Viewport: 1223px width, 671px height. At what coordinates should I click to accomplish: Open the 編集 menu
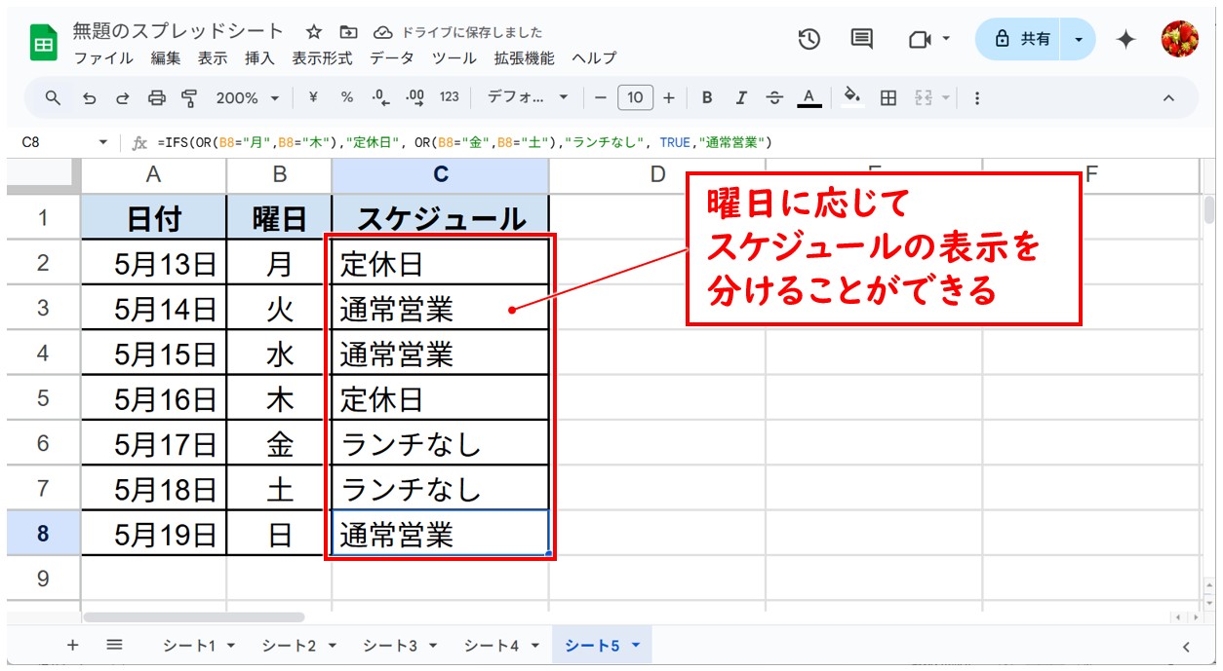[166, 58]
